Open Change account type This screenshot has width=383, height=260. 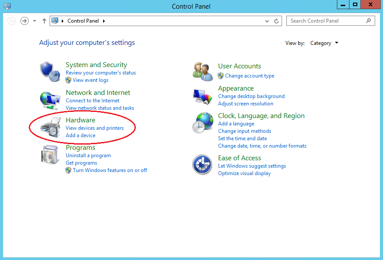click(x=250, y=75)
